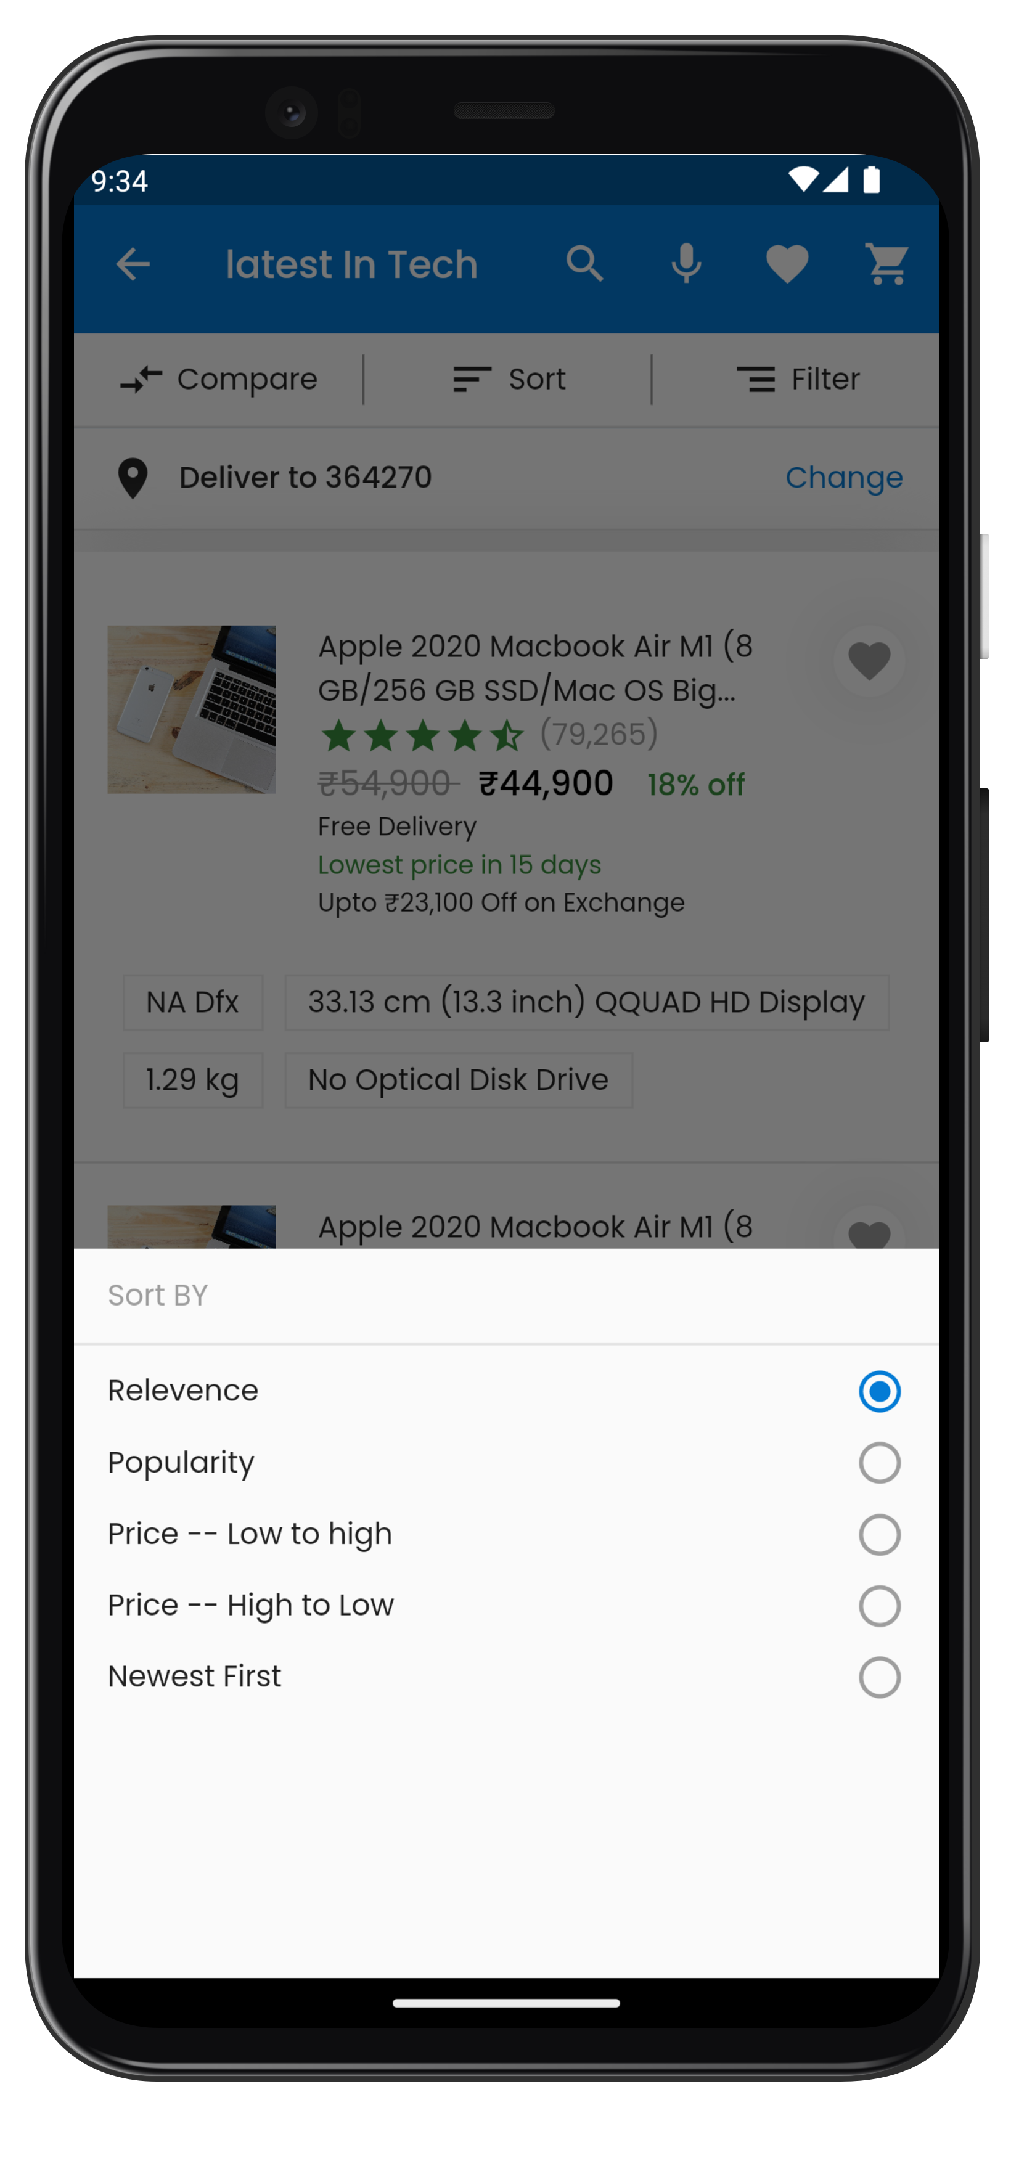
Task: Favorite the first Macbook Air item
Action: [x=869, y=661]
